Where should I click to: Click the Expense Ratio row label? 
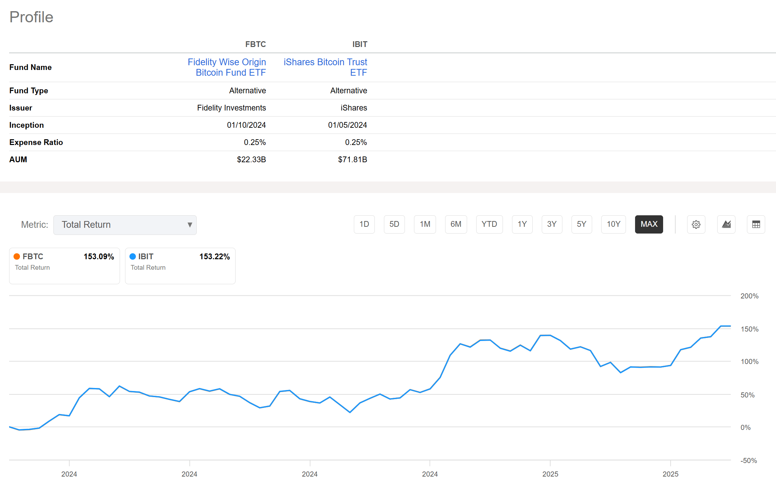point(36,142)
